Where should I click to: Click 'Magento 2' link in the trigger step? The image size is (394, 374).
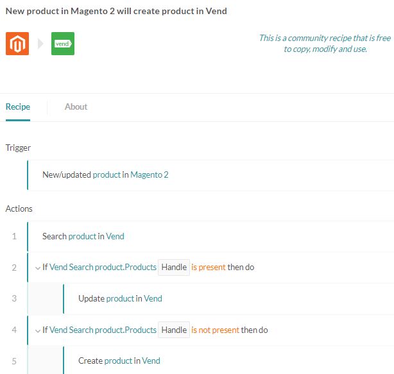click(x=150, y=175)
